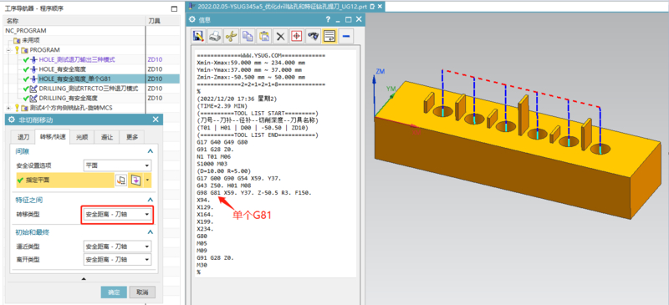Open the 安全设置选项 dropdown showing 平面
Viewport: 669px width, 305px height.
tap(117, 165)
